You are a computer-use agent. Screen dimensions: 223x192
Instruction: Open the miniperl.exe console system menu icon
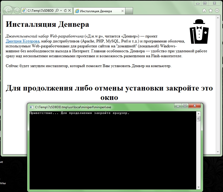pos(31,107)
